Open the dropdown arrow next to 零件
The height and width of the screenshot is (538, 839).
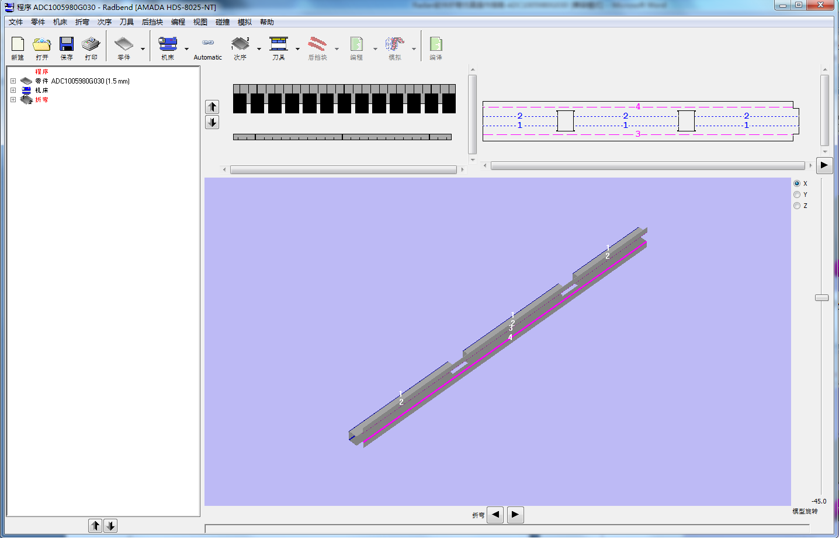[143, 49]
